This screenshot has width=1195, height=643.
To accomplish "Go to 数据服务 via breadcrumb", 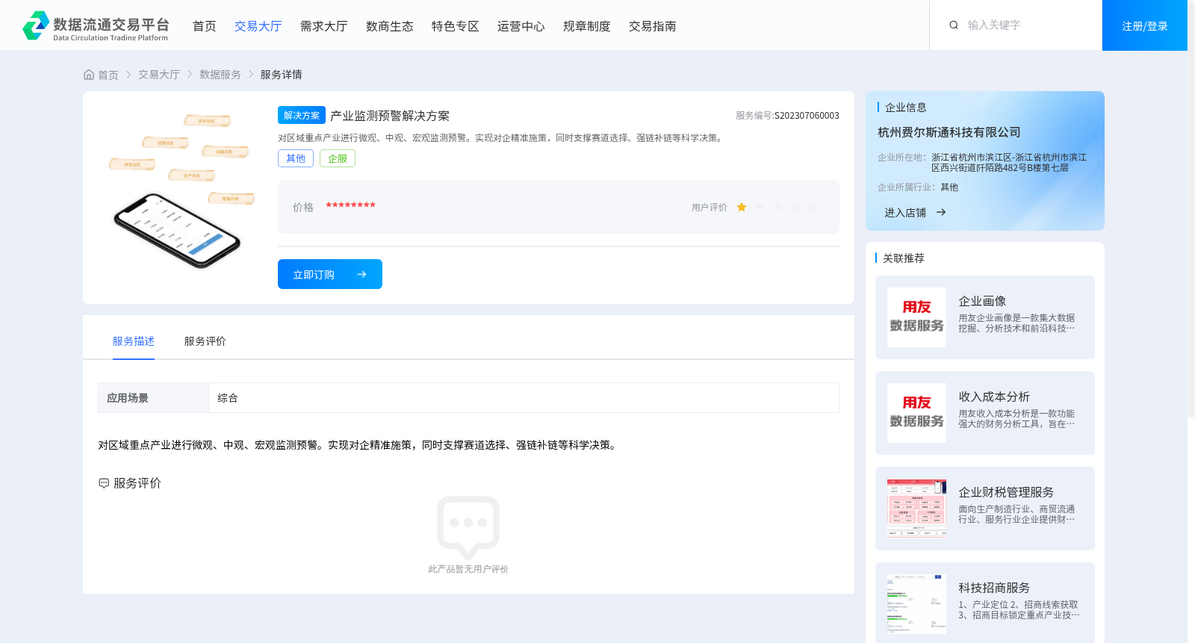I will click(x=220, y=75).
